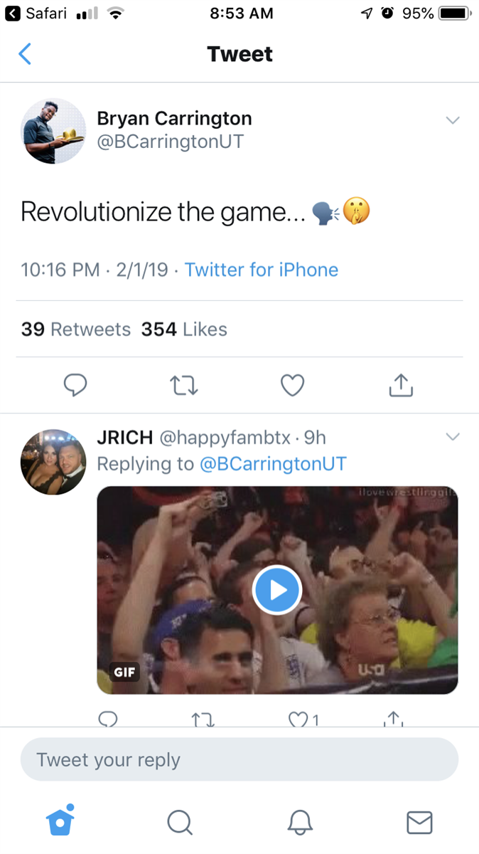Tap the Tweet your reply field
The width and height of the screenshot is (479, 854).
coord(239,759)
